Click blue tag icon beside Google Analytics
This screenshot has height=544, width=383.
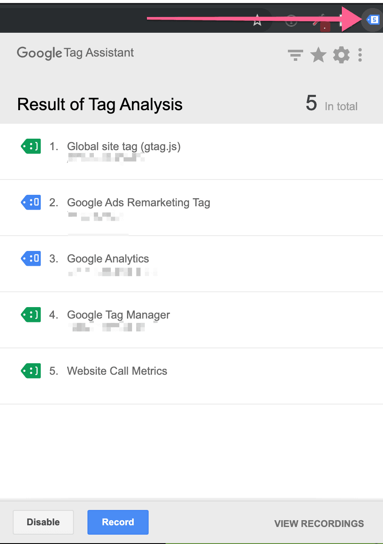[31, 259]
